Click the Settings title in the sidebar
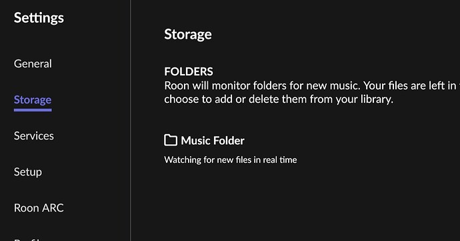This screenshot has width=460, height=241. (39, 18)
